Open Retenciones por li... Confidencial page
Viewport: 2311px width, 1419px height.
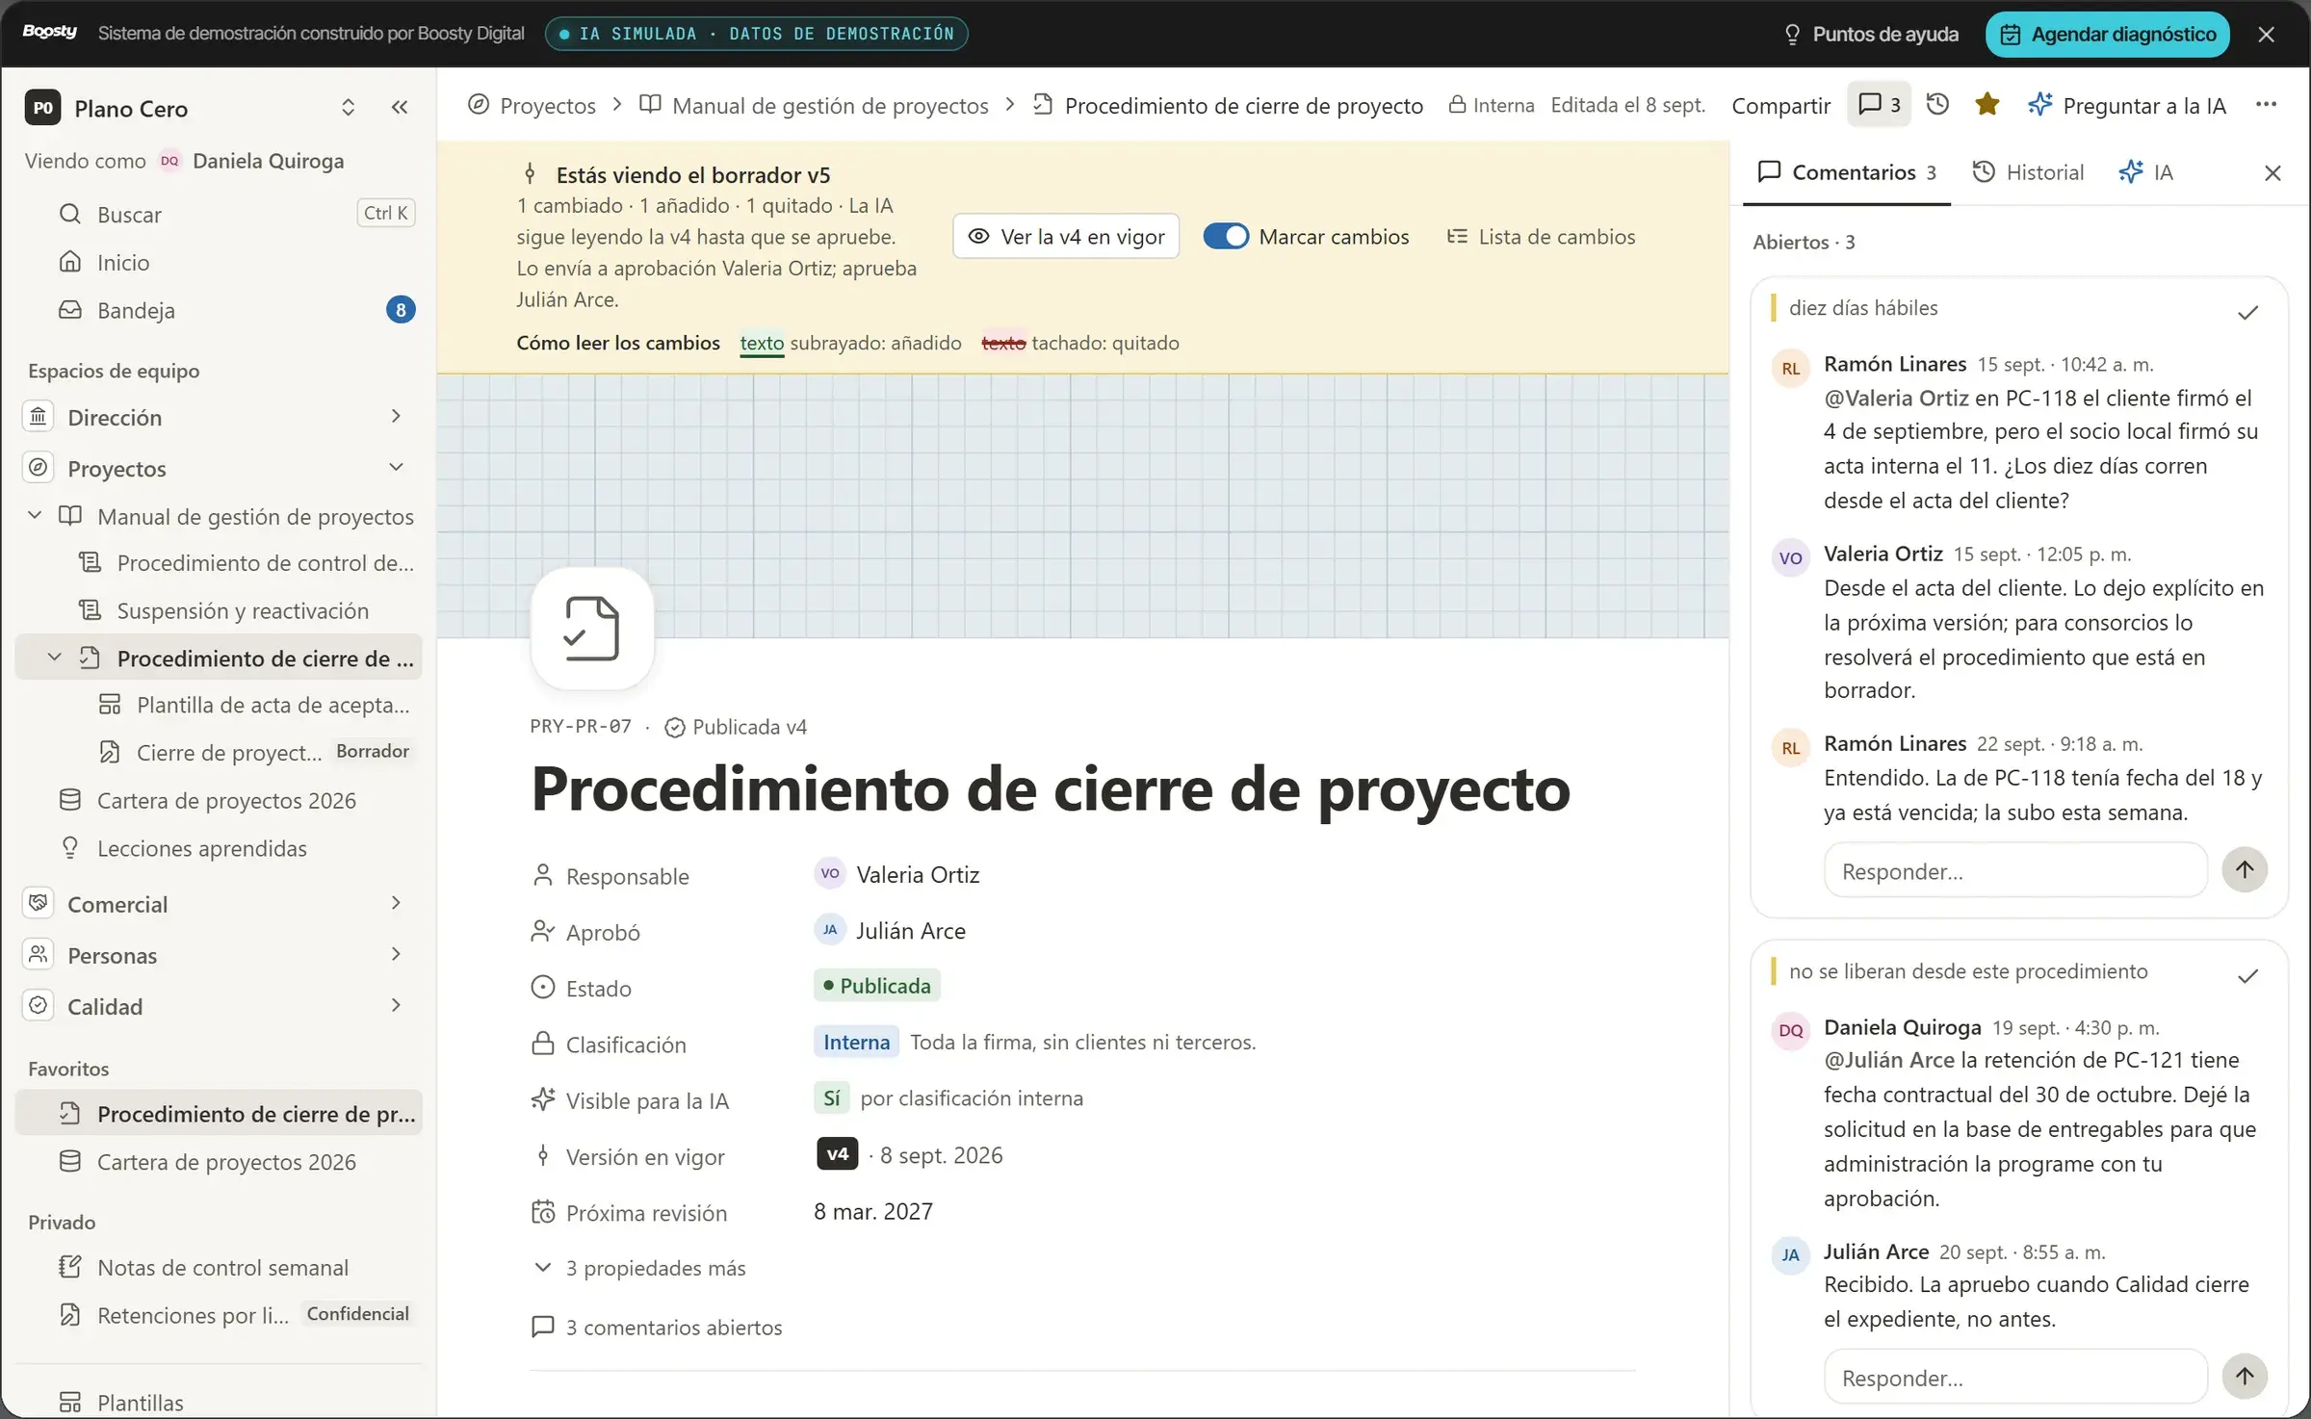pos(219,1314)
